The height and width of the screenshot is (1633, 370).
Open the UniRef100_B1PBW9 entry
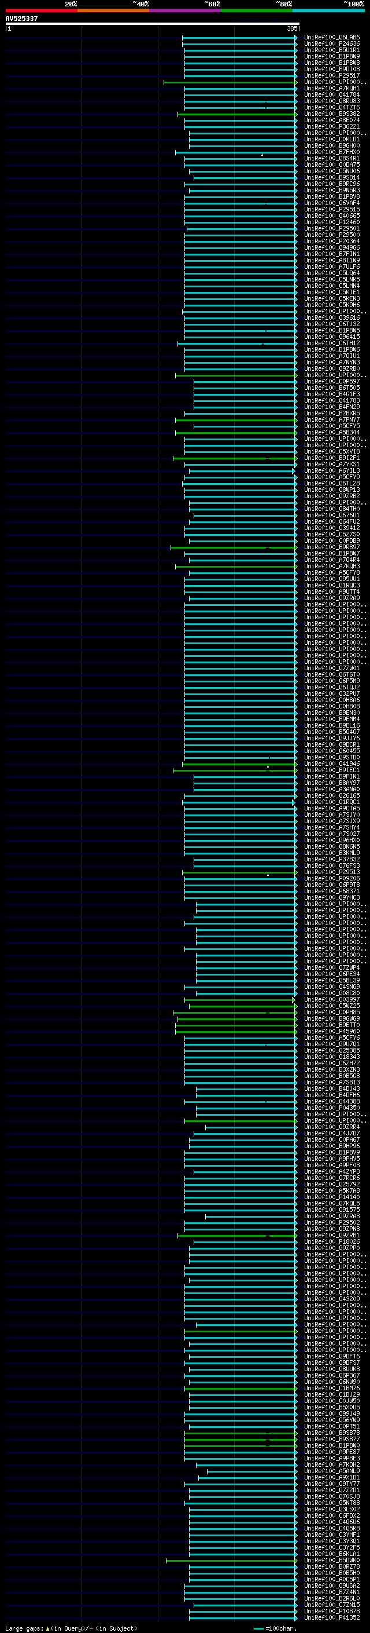pos(332,56)
